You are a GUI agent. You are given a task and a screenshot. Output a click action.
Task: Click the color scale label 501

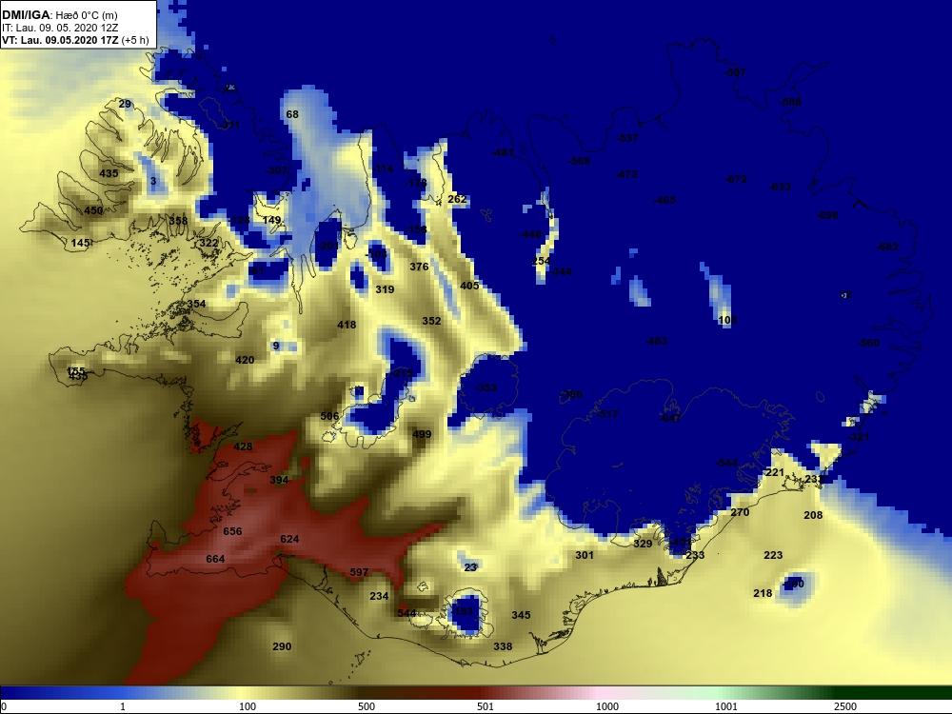[486, 706]
